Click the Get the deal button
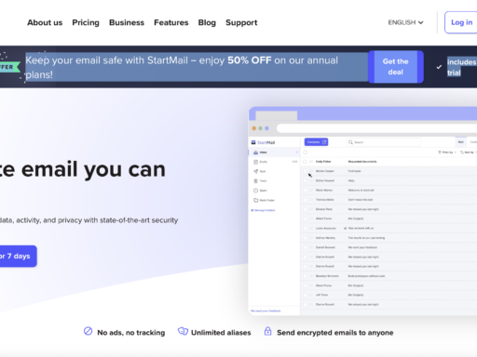 click(x=396, y=67)
